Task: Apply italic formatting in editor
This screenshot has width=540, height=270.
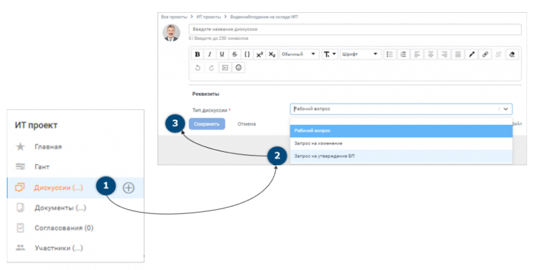Action: 210,54
